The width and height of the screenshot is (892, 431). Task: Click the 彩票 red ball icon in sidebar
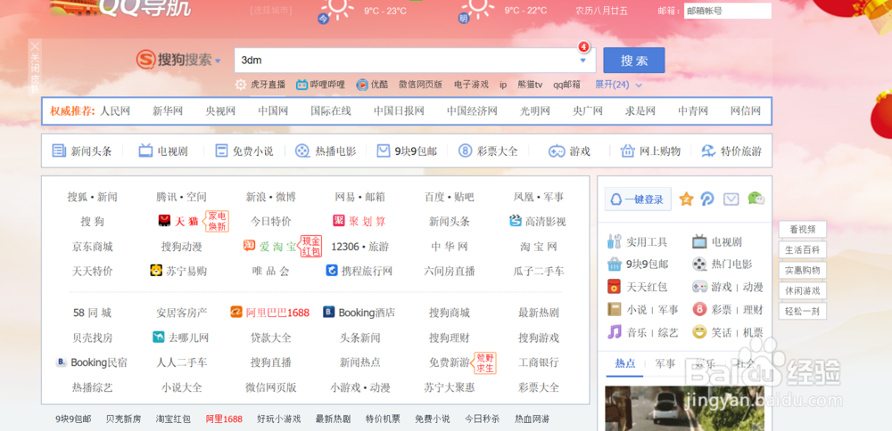tap(699, 310)
